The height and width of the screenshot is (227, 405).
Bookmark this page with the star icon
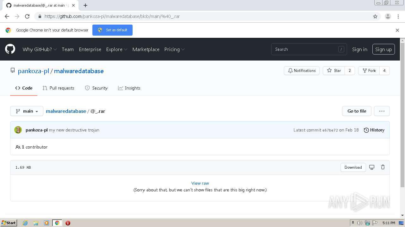pyautogui.click(x=375, y=16)
